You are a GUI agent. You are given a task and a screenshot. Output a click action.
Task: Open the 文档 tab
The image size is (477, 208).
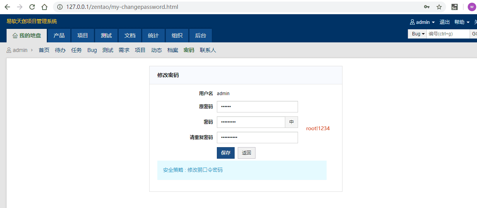click(x=130, y=35)
